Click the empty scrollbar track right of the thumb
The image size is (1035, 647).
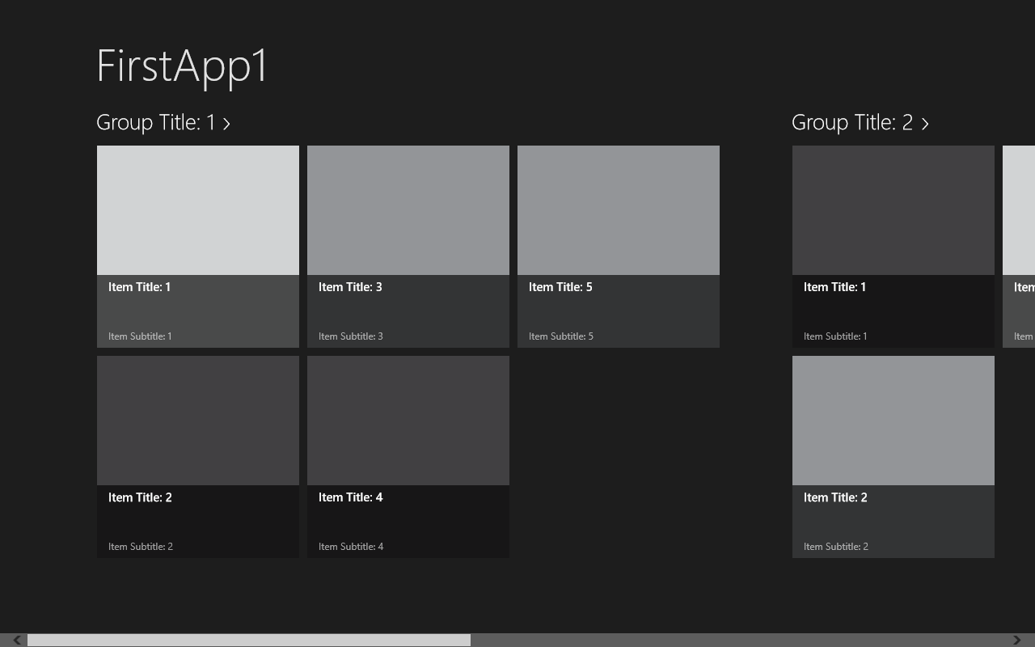click(736, 640)
